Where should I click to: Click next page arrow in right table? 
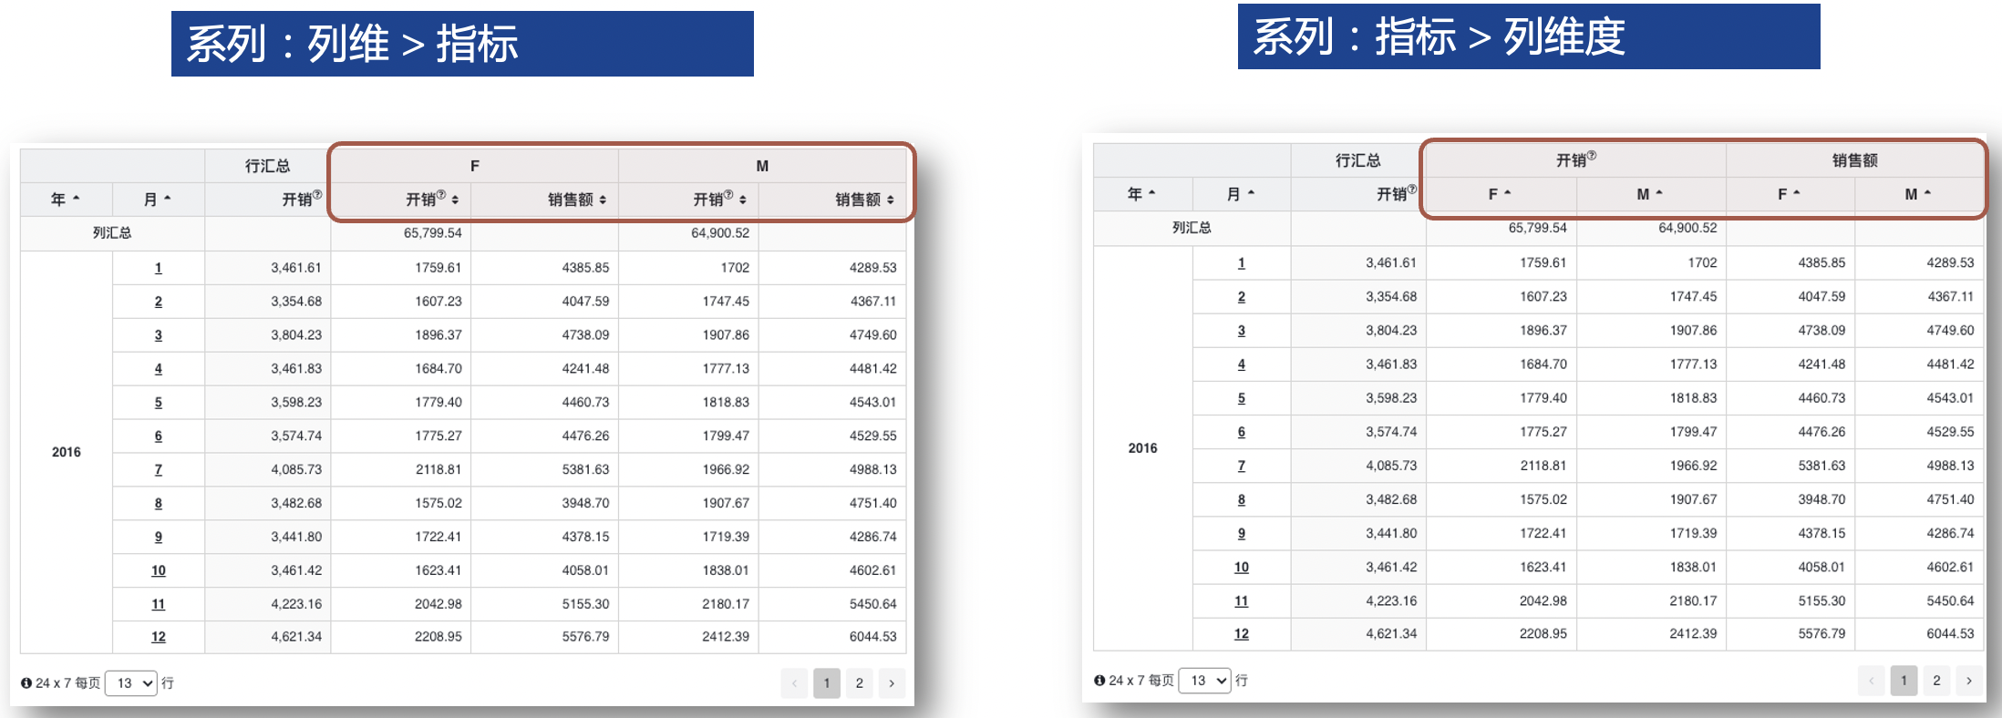[x=1969, y=681]
